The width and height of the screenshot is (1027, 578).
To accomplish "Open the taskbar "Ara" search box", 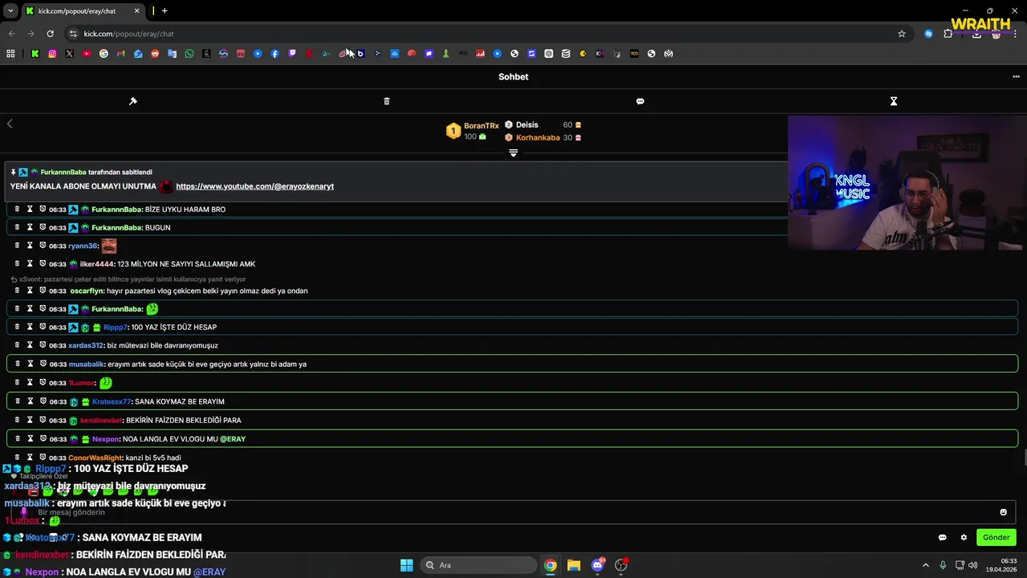I will click(x=479, y=565).
